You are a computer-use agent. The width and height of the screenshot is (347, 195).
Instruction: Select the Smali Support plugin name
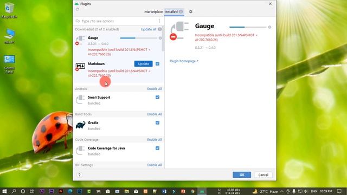click(99, 97)
